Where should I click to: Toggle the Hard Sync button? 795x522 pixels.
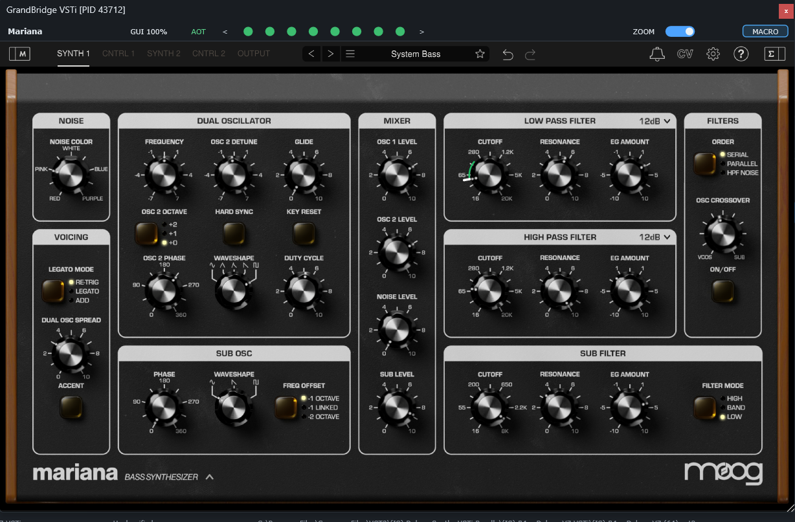[234, 232]
